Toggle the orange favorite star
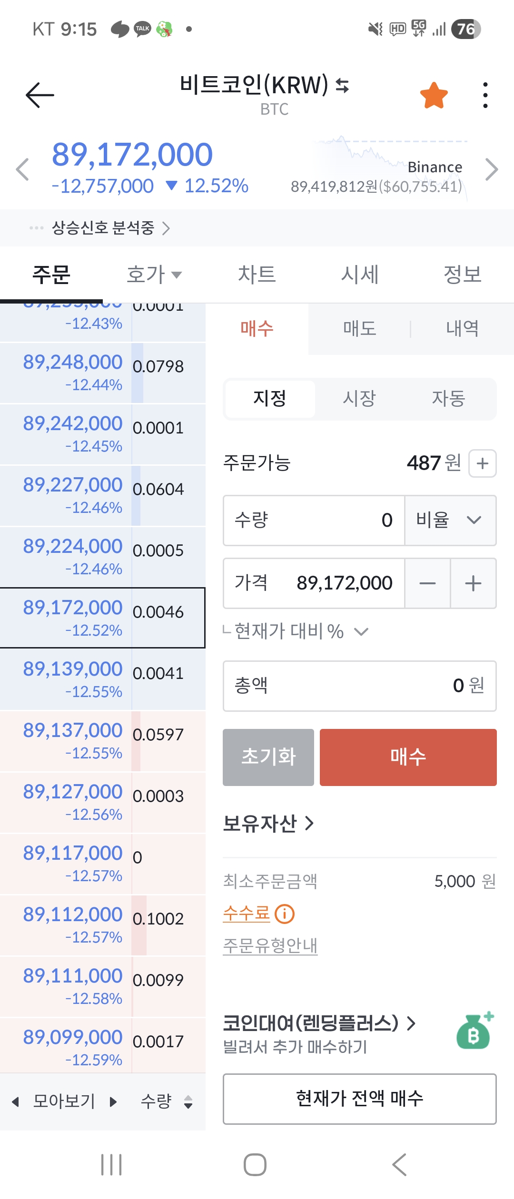Screen dimensions: 514x1199 point(434,96)
